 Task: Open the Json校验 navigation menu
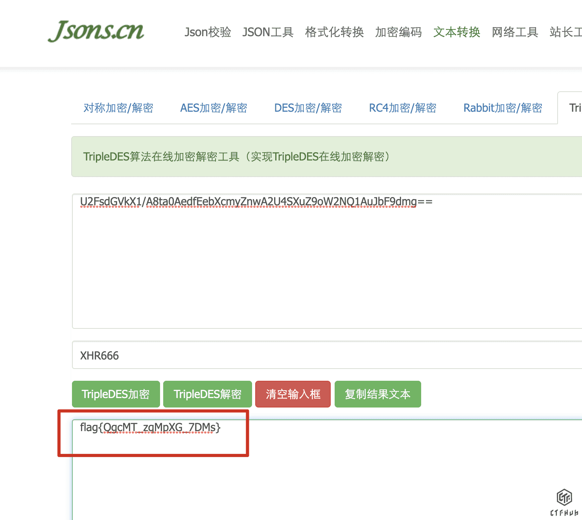click(x=208, y=32)
